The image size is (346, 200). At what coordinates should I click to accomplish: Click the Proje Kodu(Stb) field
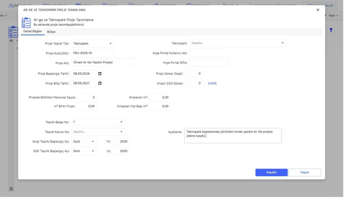[93, 53]
